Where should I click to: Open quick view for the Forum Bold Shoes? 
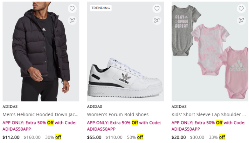pos(157,20)
